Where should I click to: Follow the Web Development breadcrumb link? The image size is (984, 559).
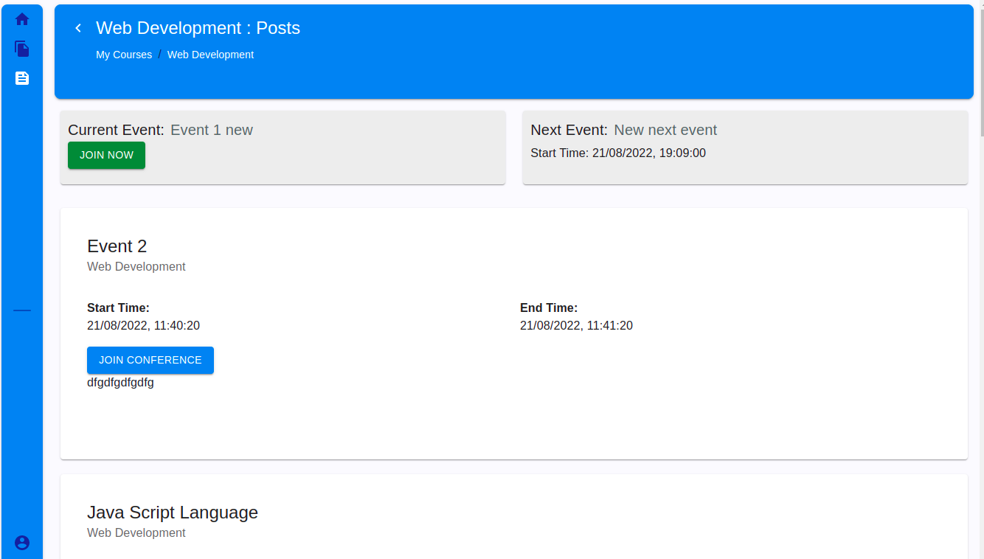coord(210,55)
